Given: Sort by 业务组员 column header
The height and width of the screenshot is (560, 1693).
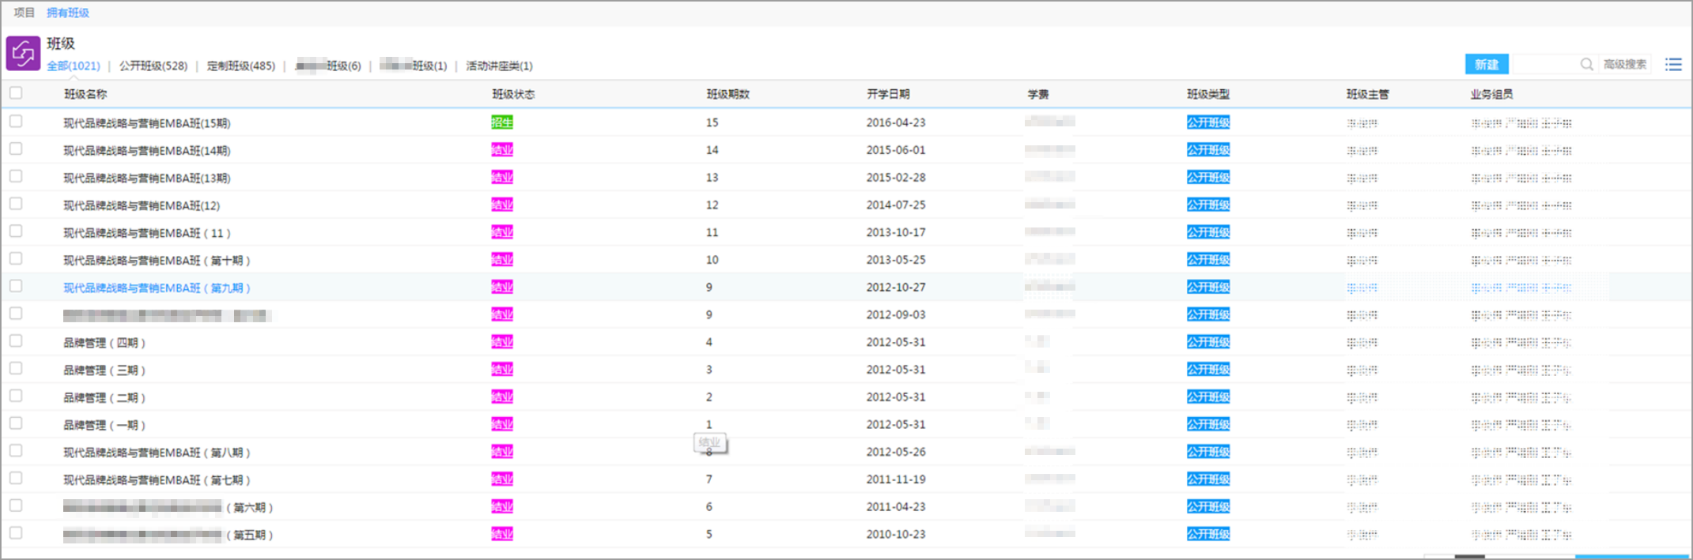Looking at the screenshot, I should tap(1492, 94).
